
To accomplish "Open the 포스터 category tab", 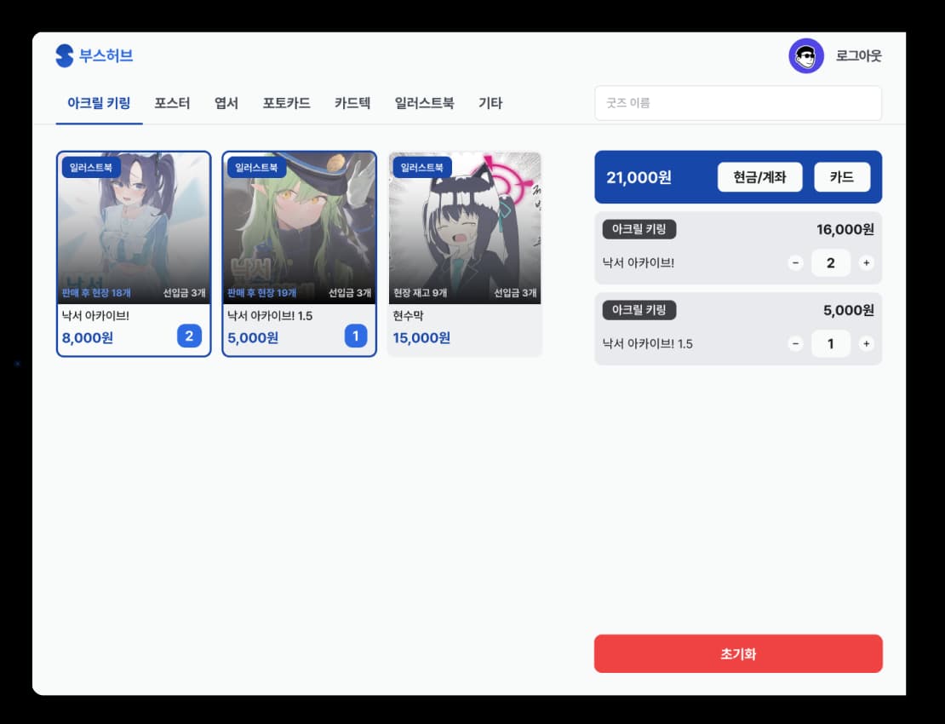I will tap(172, 104).
